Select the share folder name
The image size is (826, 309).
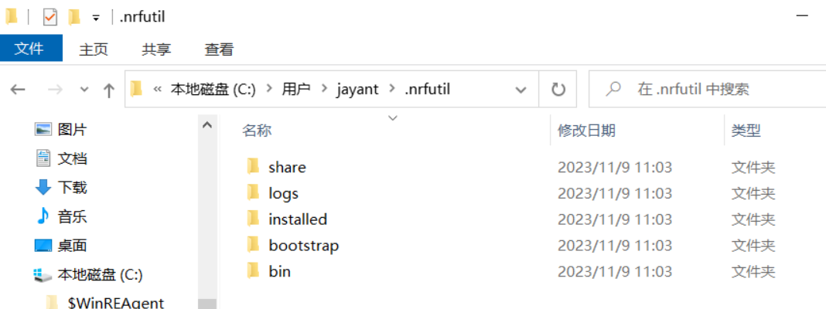pyautogui.click(x=287, y=168)
